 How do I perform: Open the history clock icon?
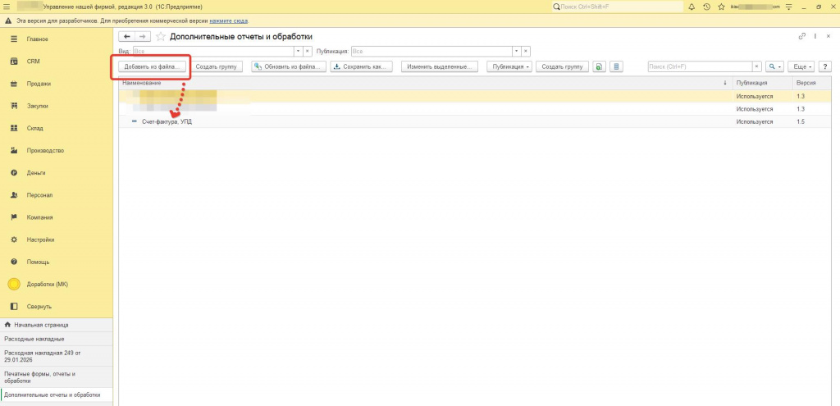[x=706, y=7]
